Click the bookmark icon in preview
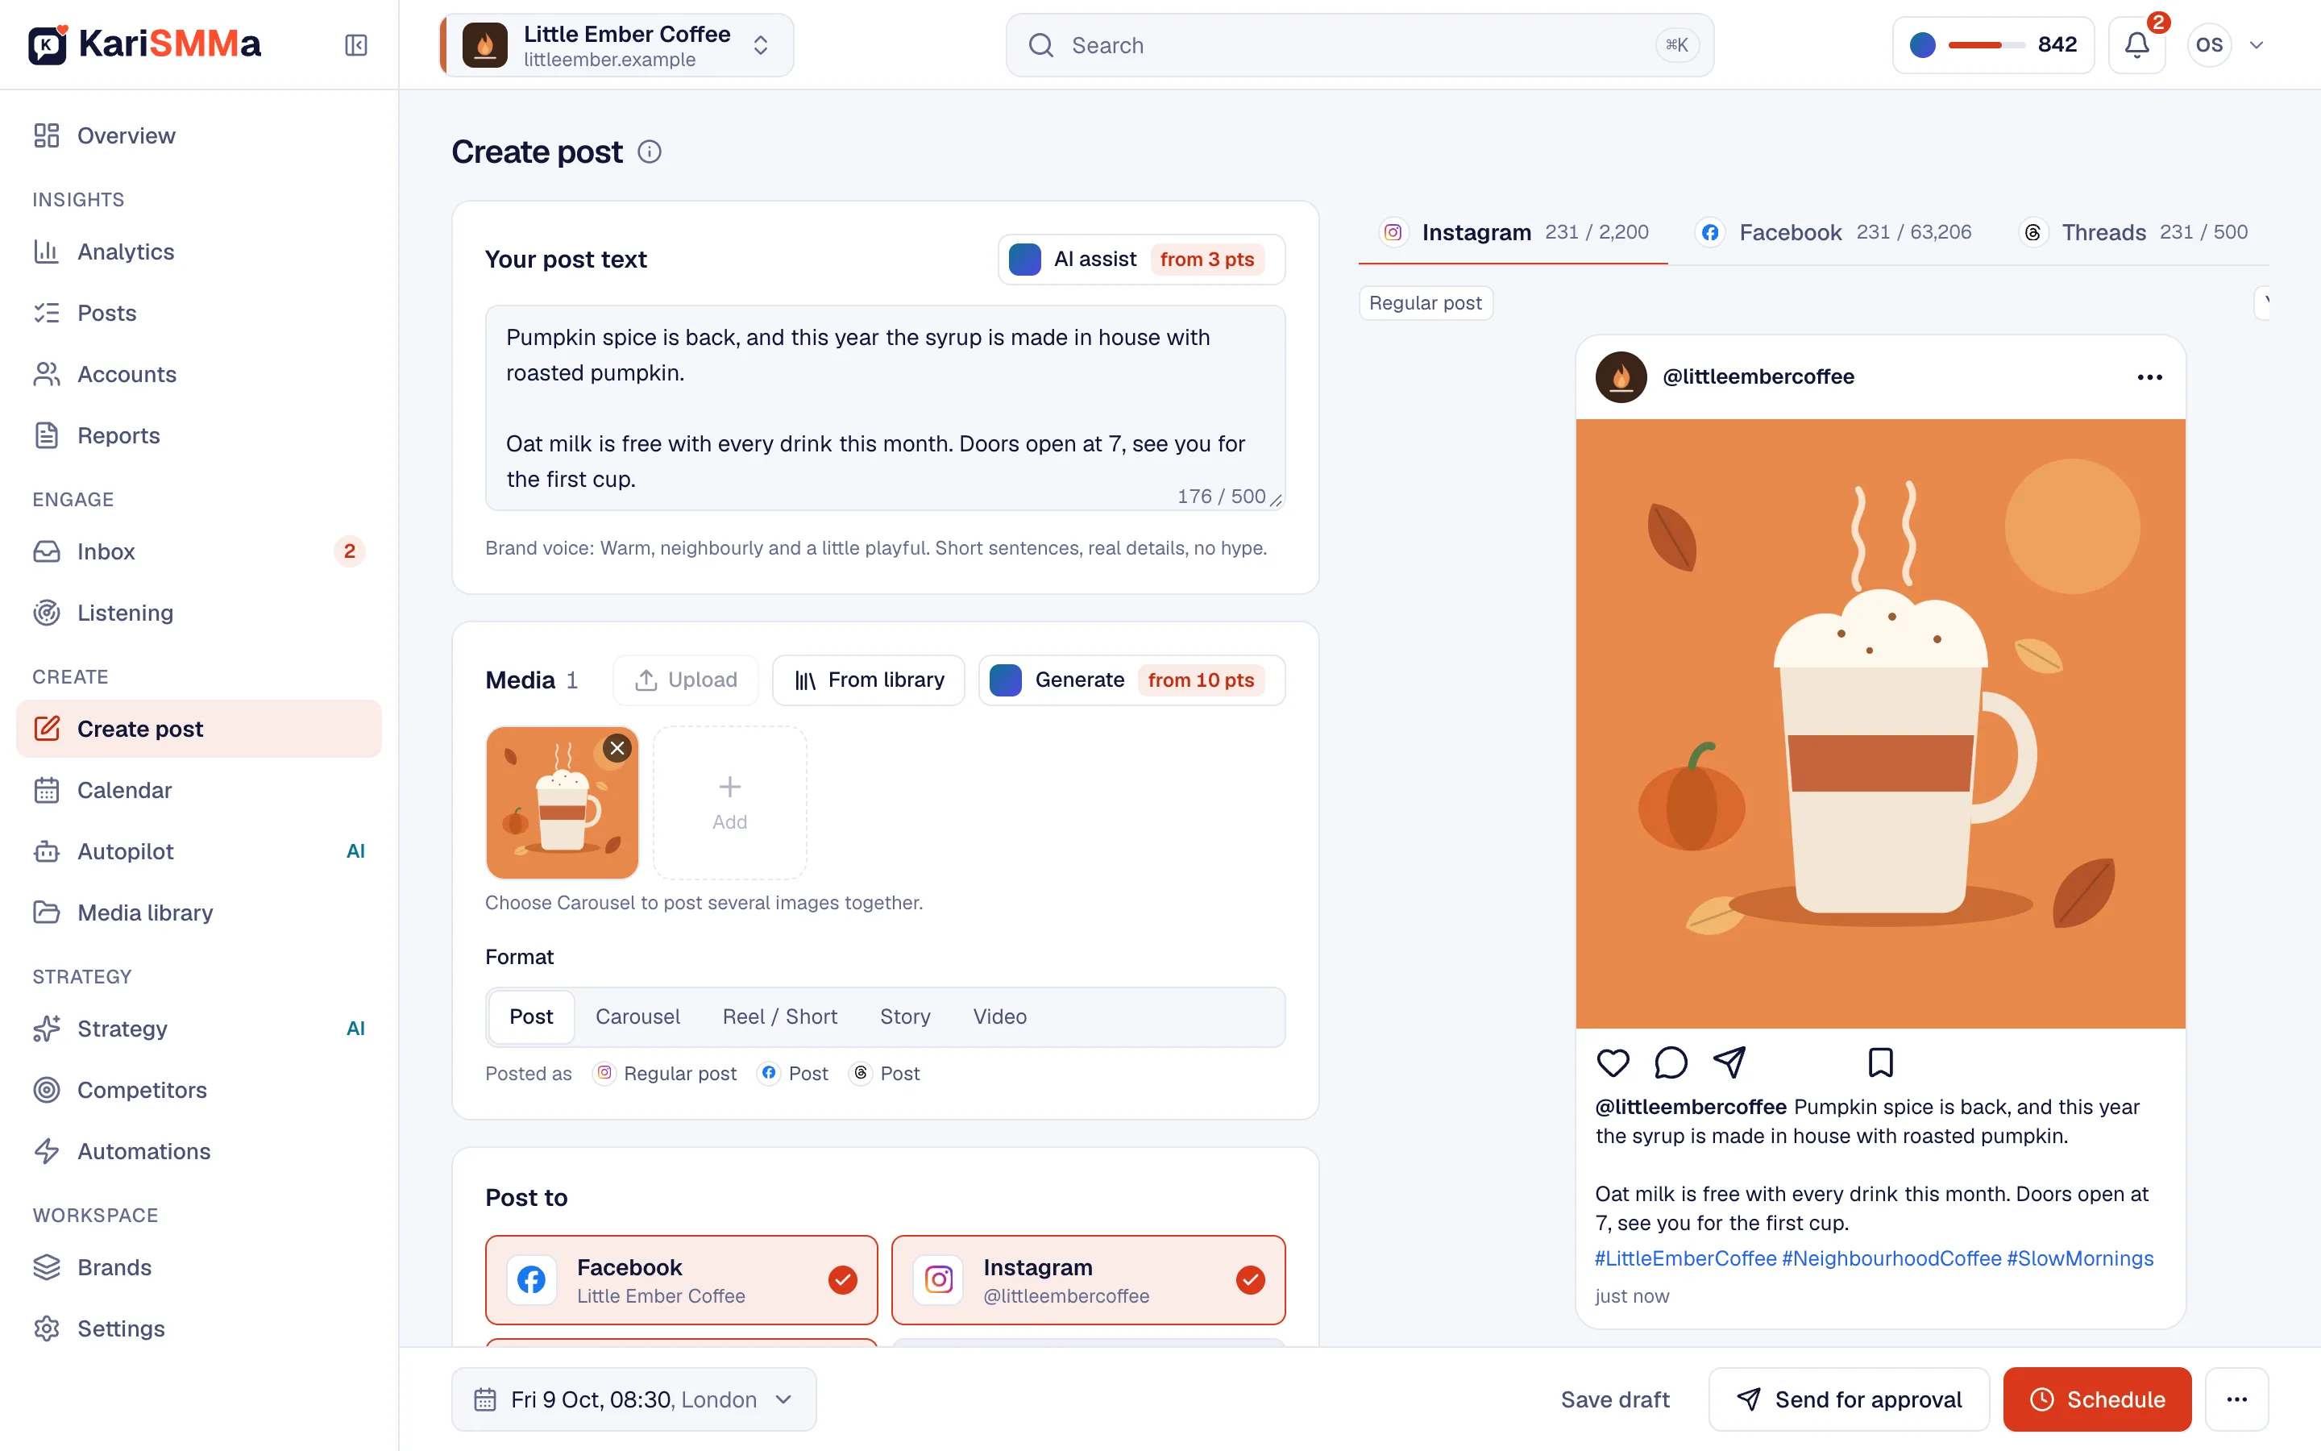2321x1451 pixels. click(1880, 1062)
